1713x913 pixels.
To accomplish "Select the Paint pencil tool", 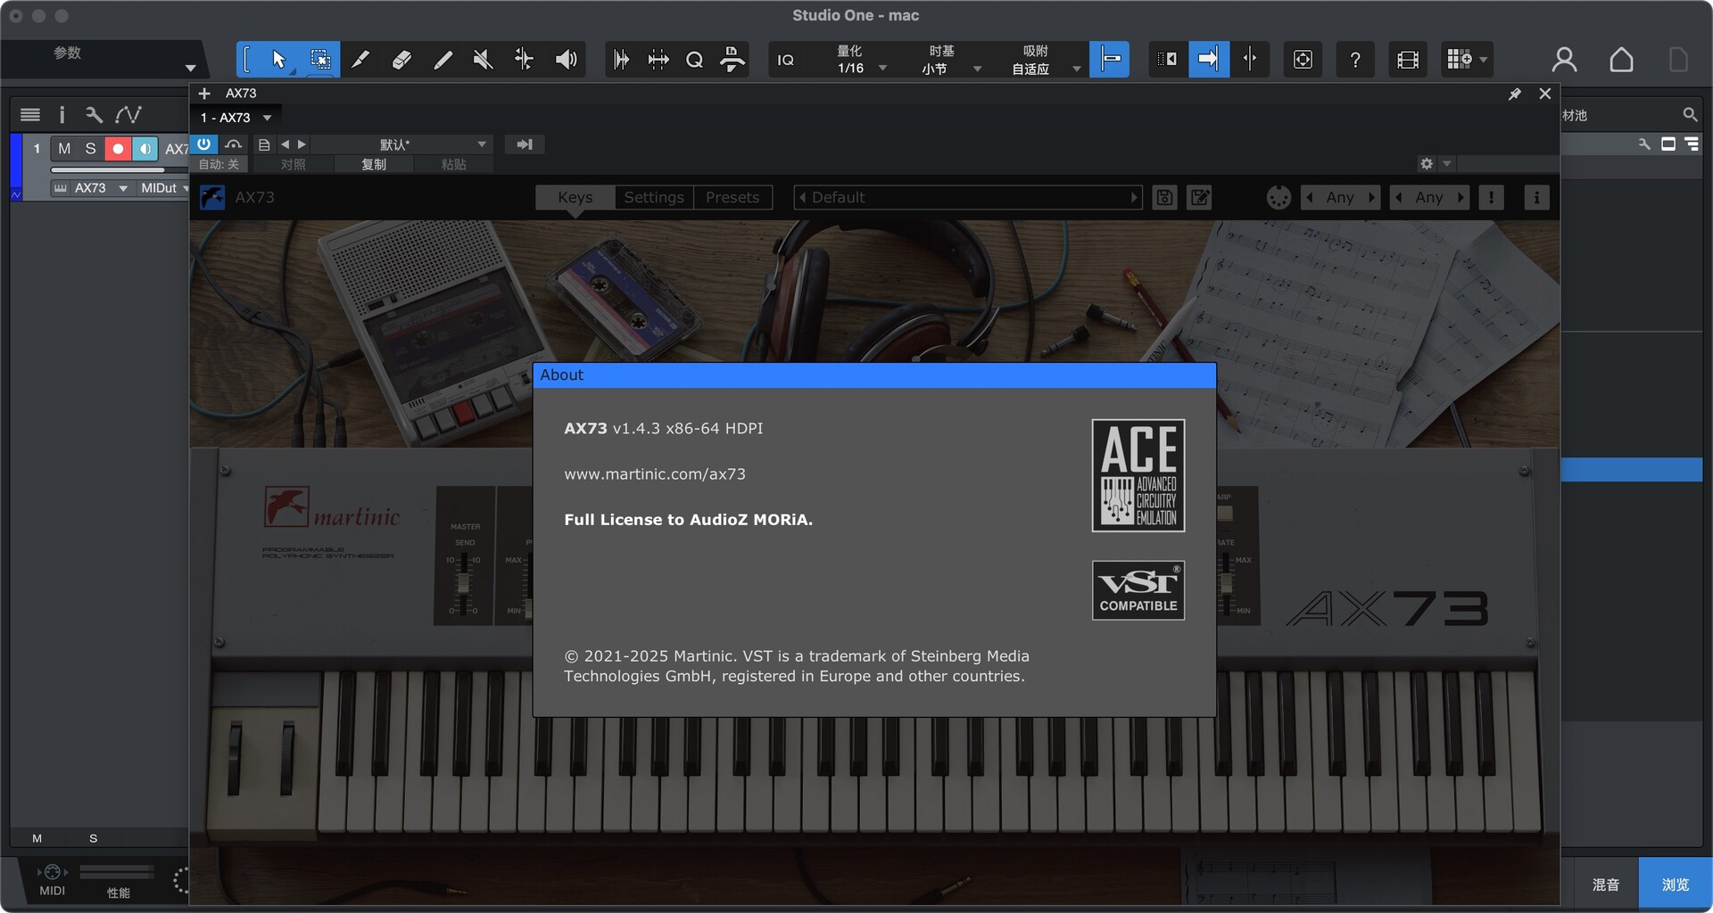I will [x=360, y=60].
